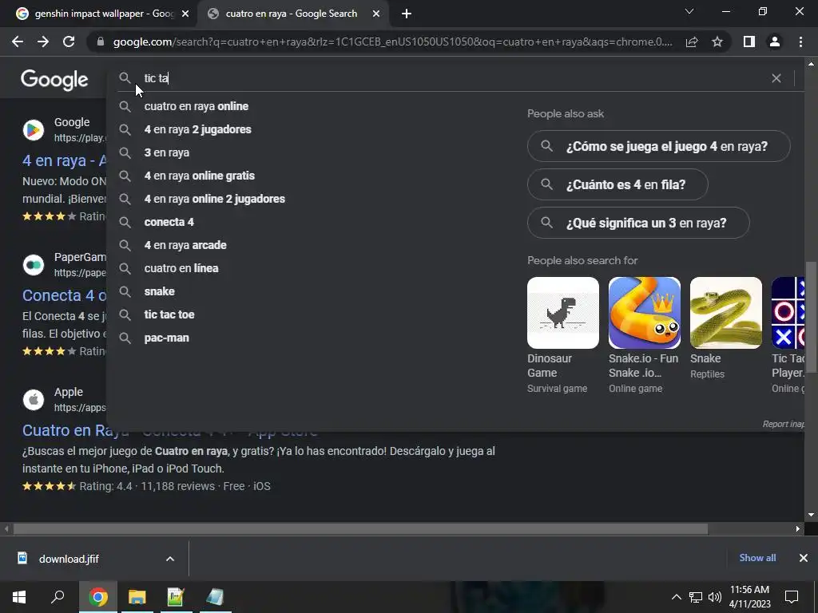Choose suggestion 'tic tac toe'
The height and width of the screenshot is (613, 818).
169,314
